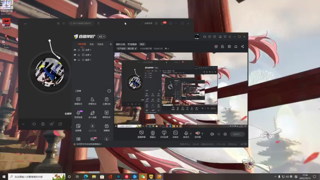Click the headset support icon in title bar
This screenshot has width=320, height=180.
click(204, 37)
